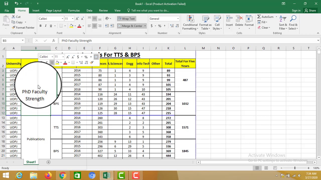
Task: Click the Cut scissors button
Action: click(x=16, y=17)
